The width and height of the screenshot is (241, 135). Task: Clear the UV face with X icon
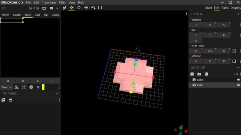(x=38, y=87)
